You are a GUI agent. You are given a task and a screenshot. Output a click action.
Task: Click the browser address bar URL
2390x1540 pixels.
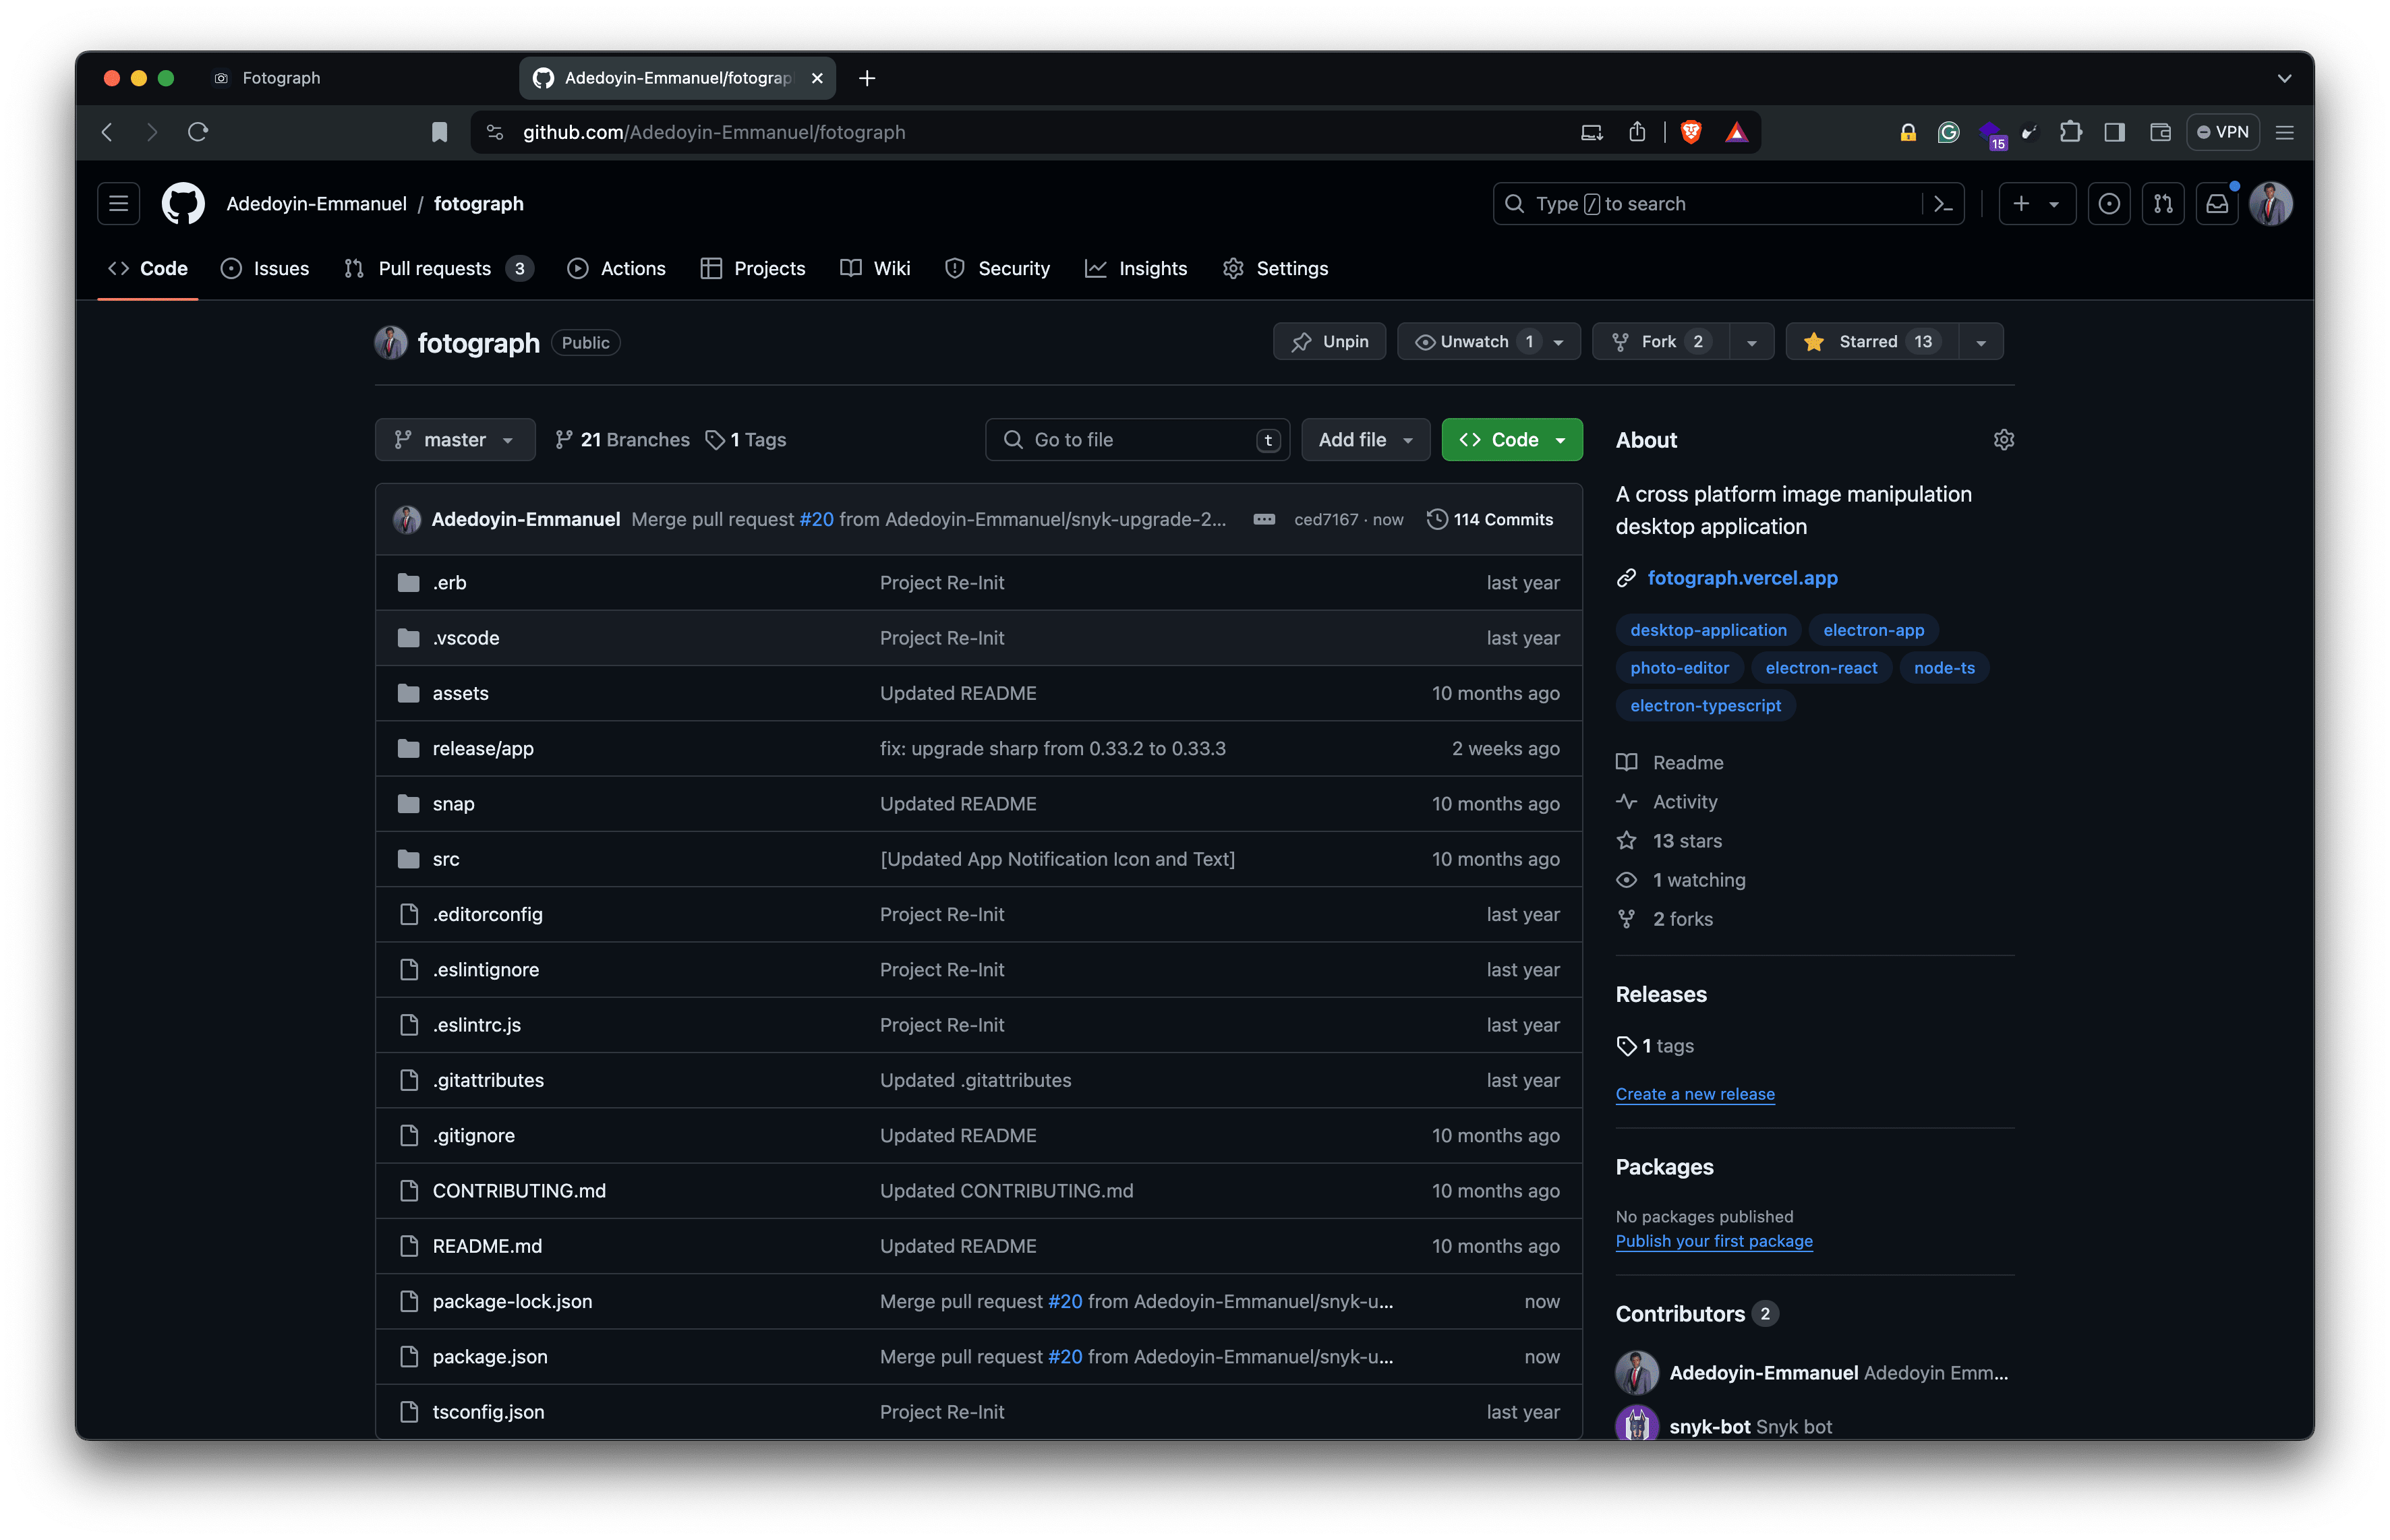(714, 132)
